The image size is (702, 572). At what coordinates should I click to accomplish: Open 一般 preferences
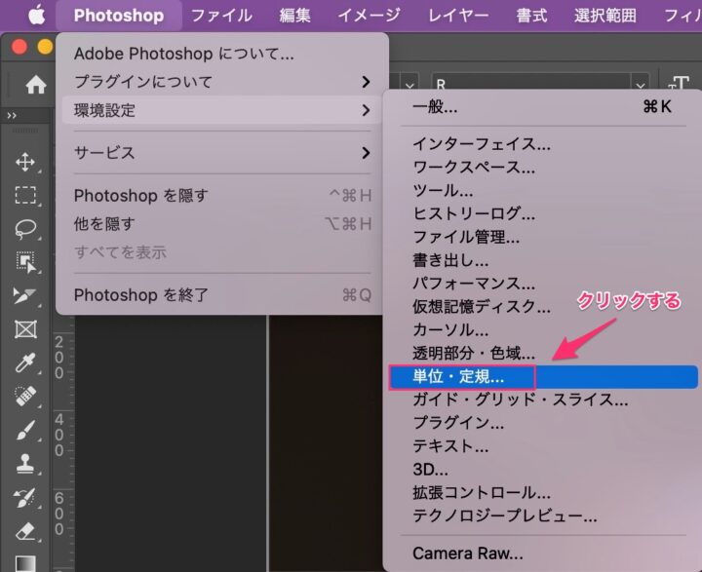(543, 107)
